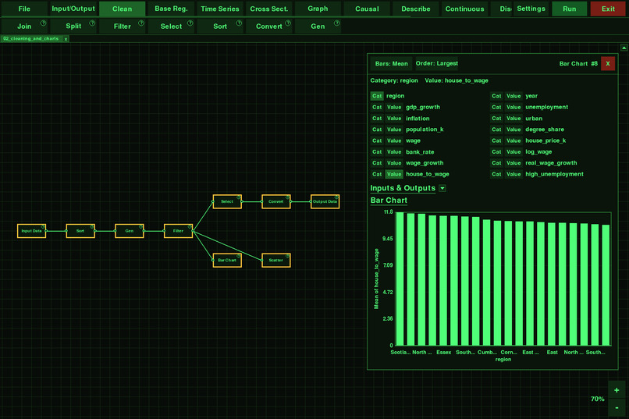This screenshot has height=419, width=629.
Task: Open Settings
Action: tap(531, 9)
